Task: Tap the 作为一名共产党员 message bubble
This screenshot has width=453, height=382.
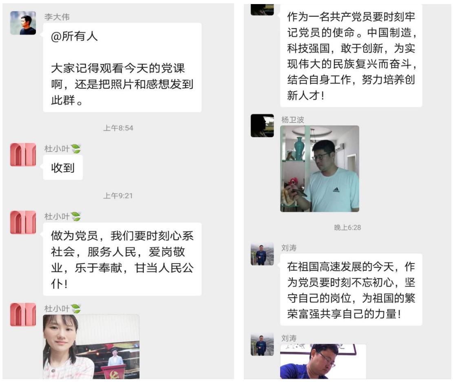Action: point(351,55)
